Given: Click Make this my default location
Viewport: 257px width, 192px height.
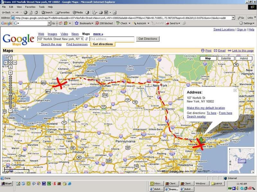Looking at the screenshot, I should click(x=206, y=108).
